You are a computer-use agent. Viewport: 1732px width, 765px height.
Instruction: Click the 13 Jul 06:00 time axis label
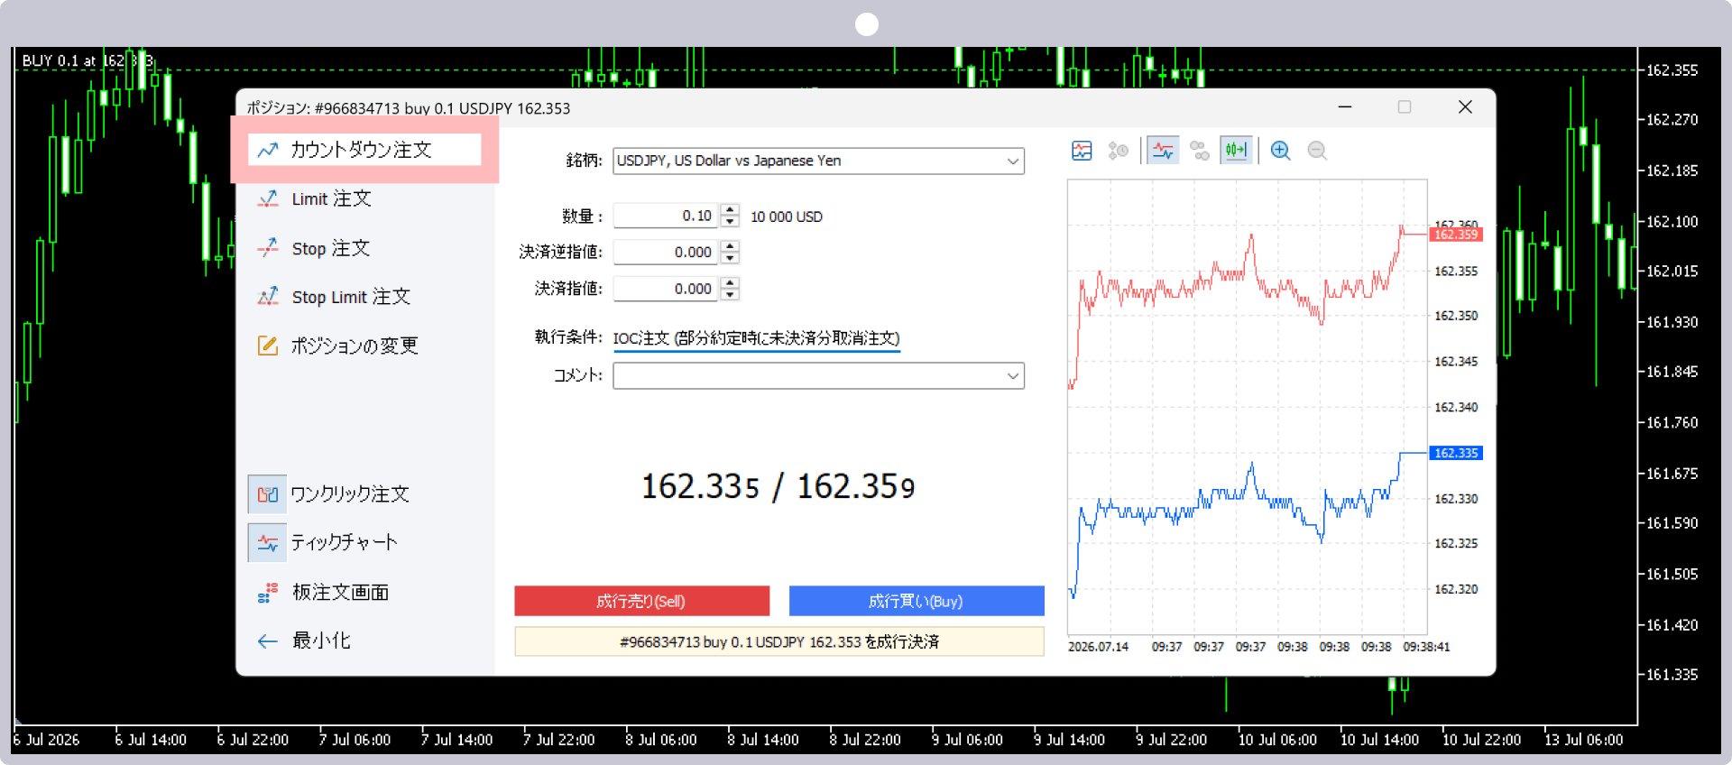tap(1583, 740)
